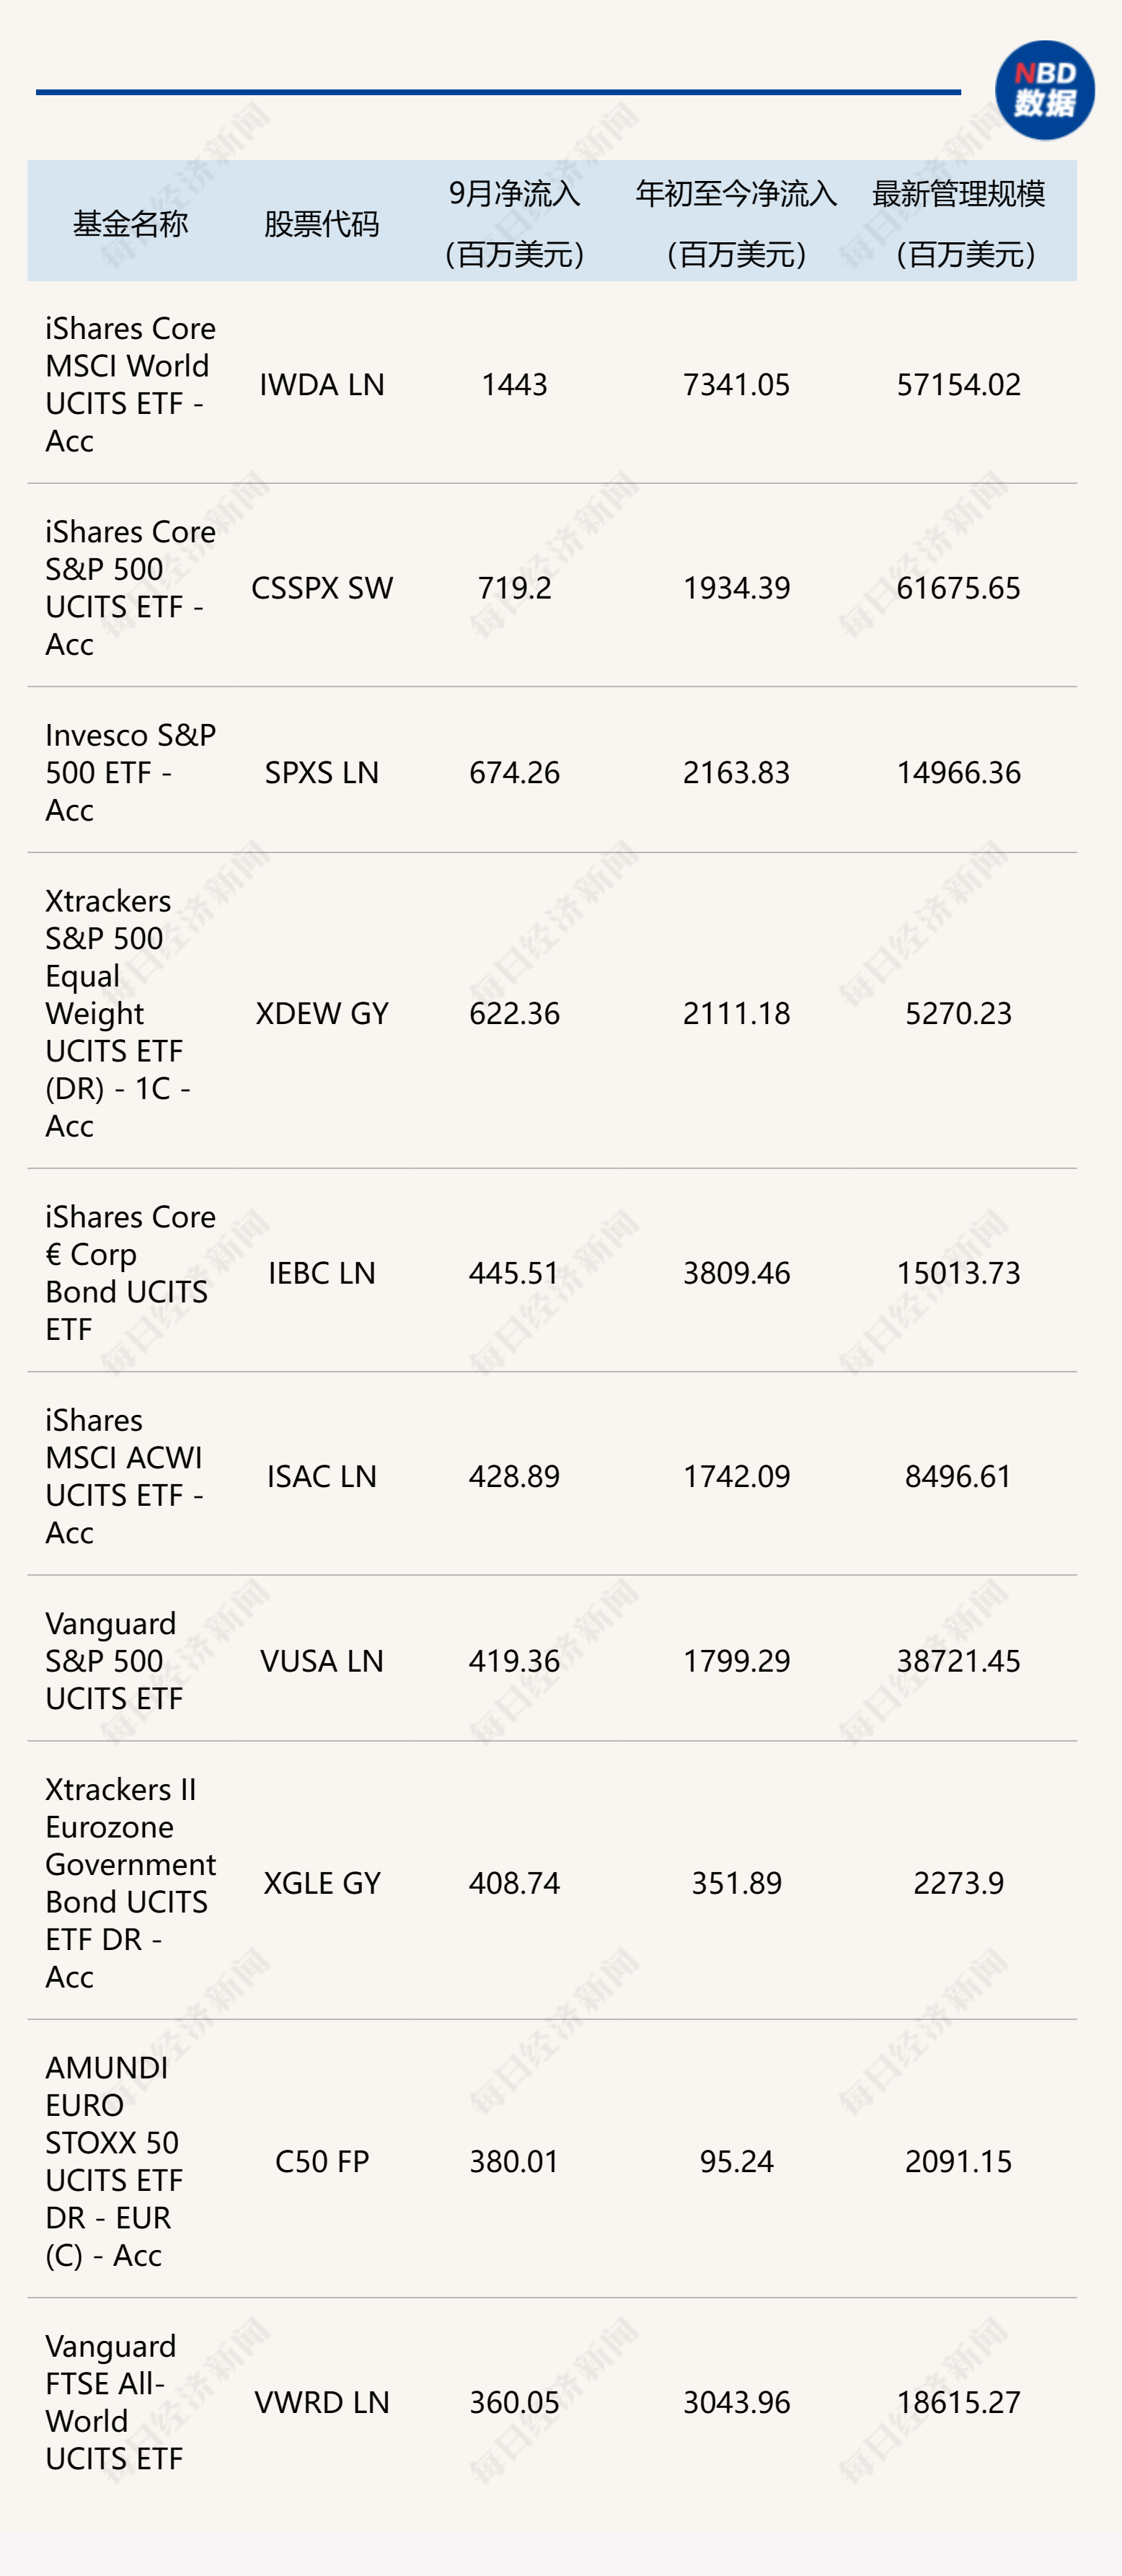Click the 9月净流入 column header
This screenshot has width=1122, height=2576.
click(514, 222)
